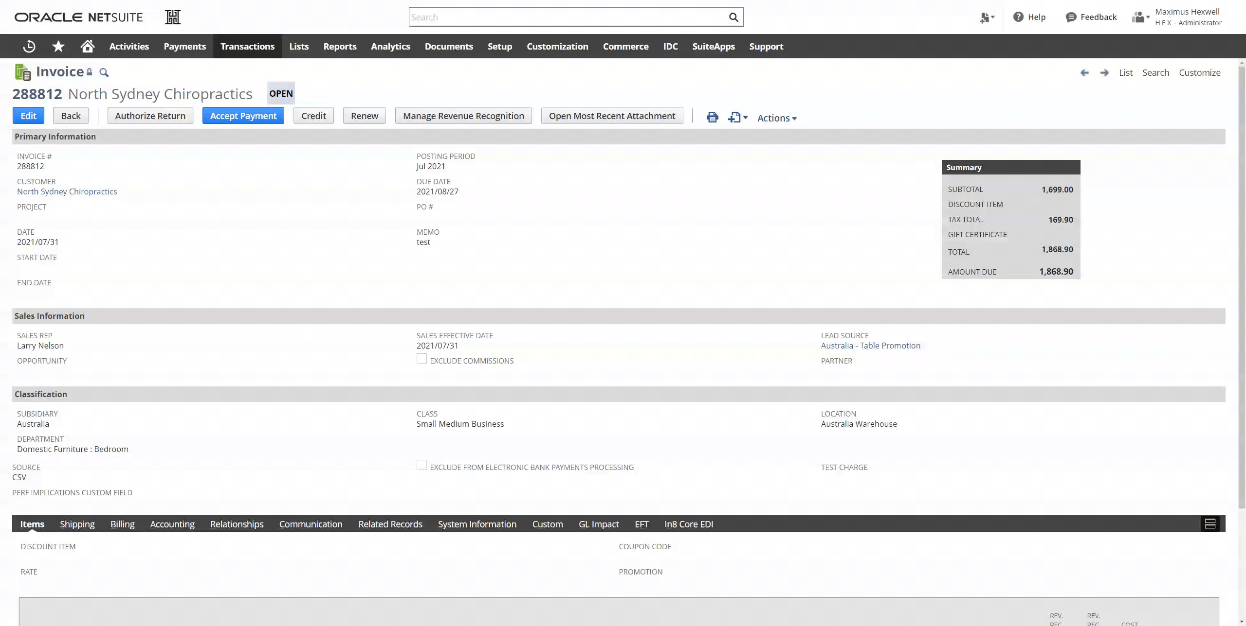Switch to the Billing subtab
This screenshot has height=626, width=1246.
(122, 524)
